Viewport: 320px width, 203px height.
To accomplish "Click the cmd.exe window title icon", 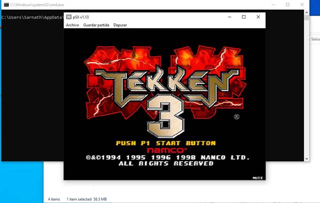I will tap(6, 5).
